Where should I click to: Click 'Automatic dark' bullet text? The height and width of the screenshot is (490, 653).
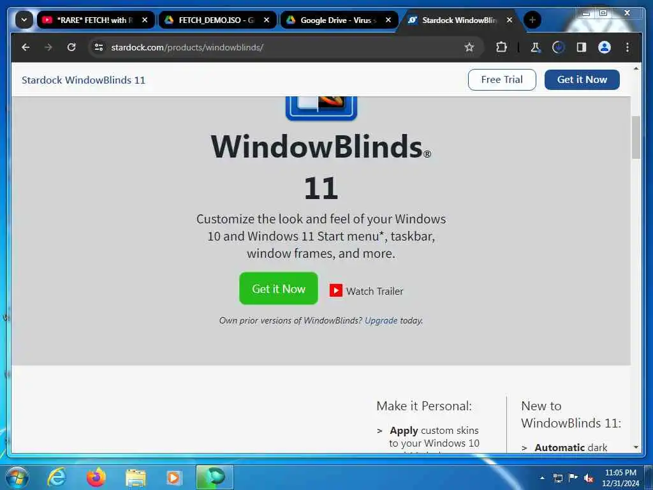tap(571, 447)
